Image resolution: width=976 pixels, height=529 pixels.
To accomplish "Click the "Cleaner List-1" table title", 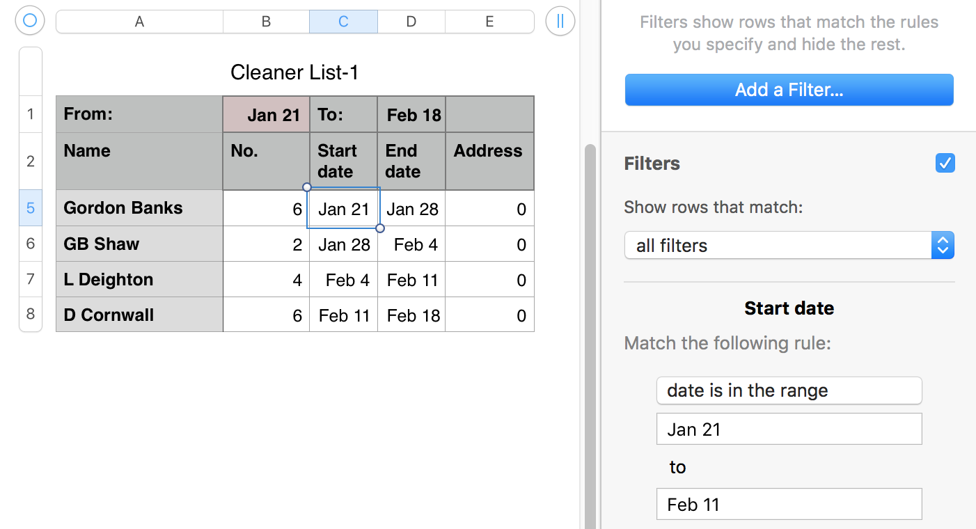I will click(294, 72).
